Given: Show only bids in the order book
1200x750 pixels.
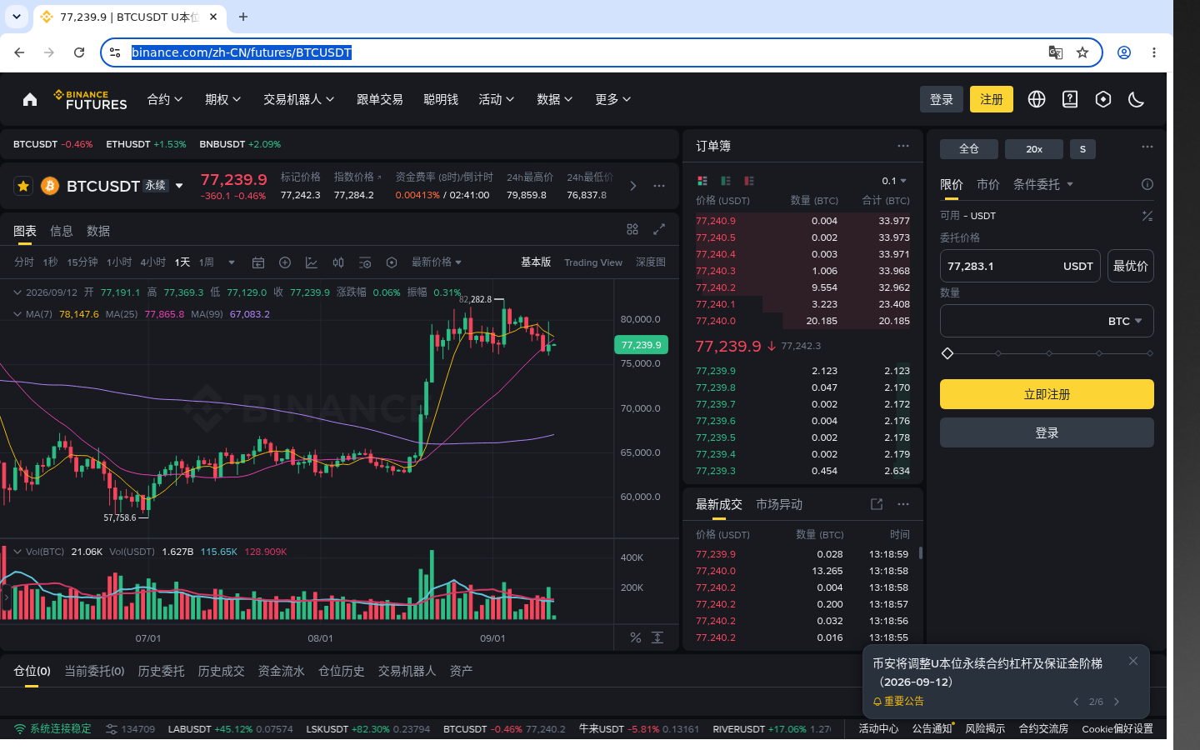Looking at the screenshot, I should 726,181.
